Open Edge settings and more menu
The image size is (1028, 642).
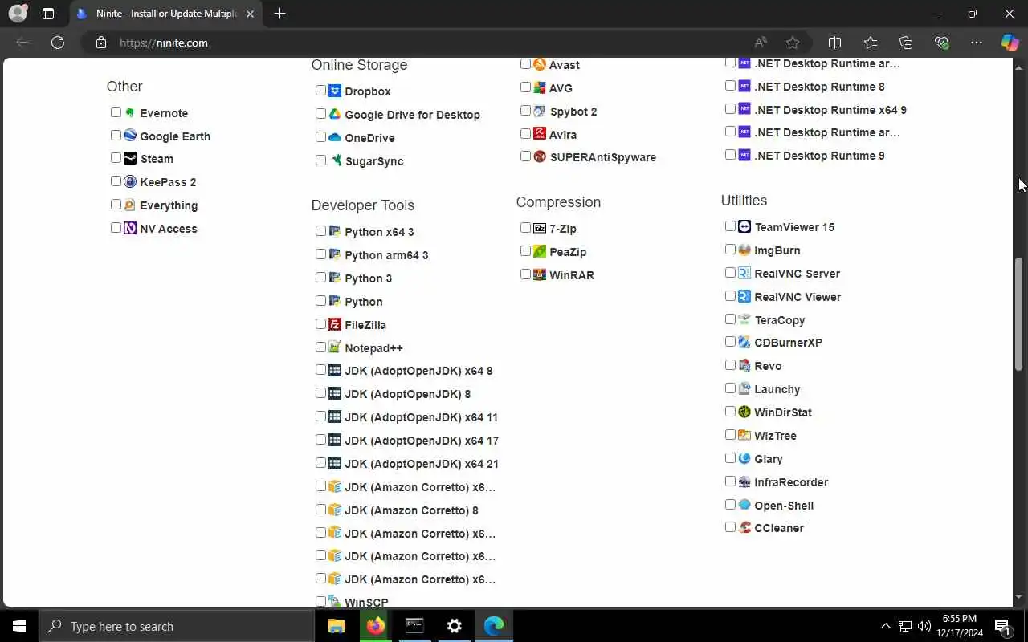977,43
